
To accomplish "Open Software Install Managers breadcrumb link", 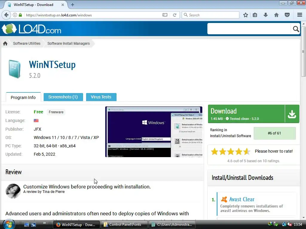I will coord(68,44).
